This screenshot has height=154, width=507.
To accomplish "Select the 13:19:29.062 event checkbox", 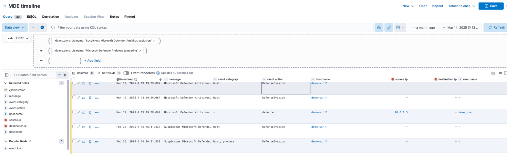I will 74,112.
